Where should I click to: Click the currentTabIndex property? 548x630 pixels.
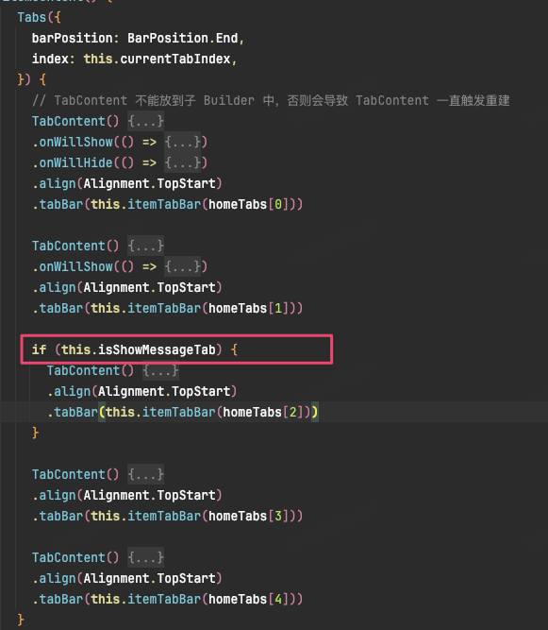(175, 59)
